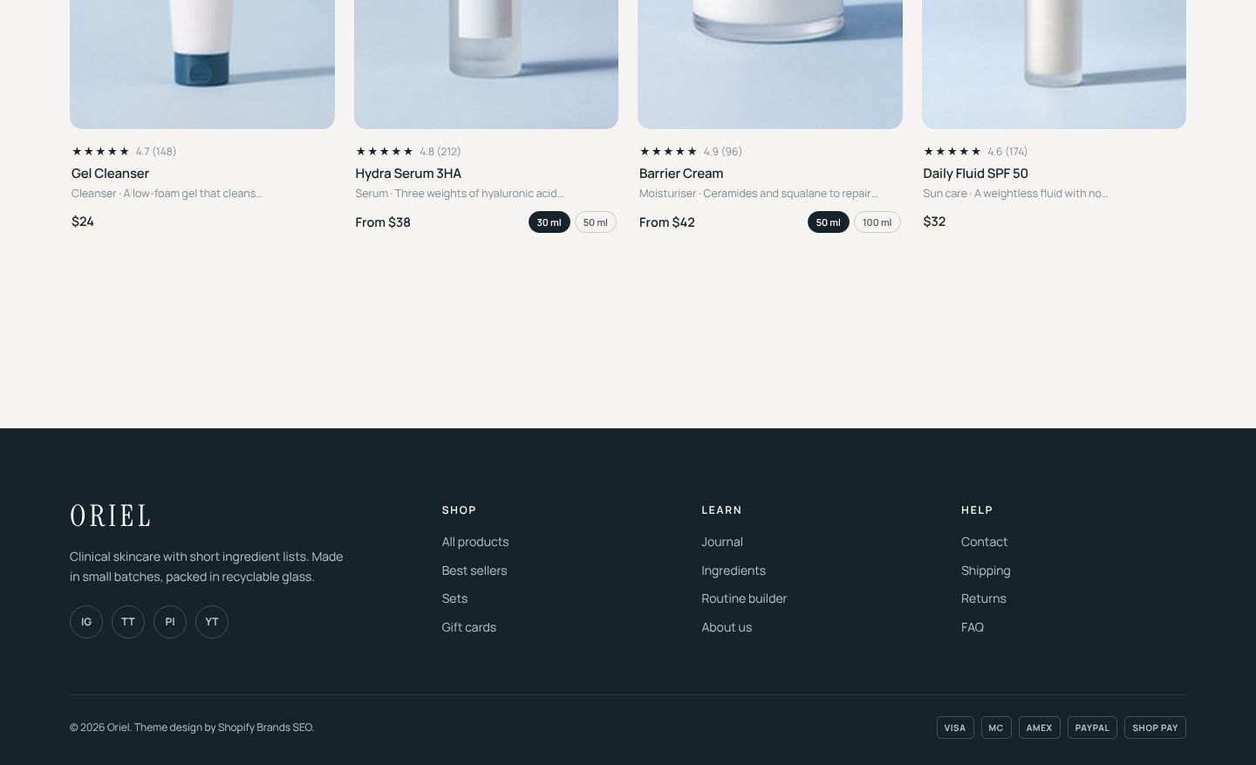1256x765 pixels.
Task: Select 100 ml size for Barrier Cream
Action: pyautogui.click(x=877, y=222)
